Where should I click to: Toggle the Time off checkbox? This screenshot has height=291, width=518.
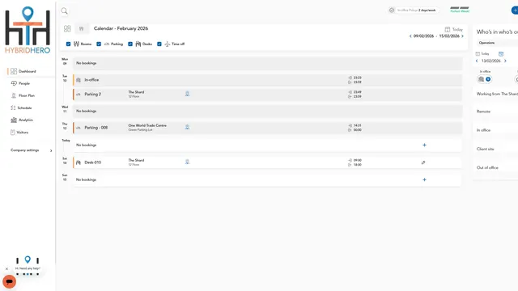[x=159, y=44]
